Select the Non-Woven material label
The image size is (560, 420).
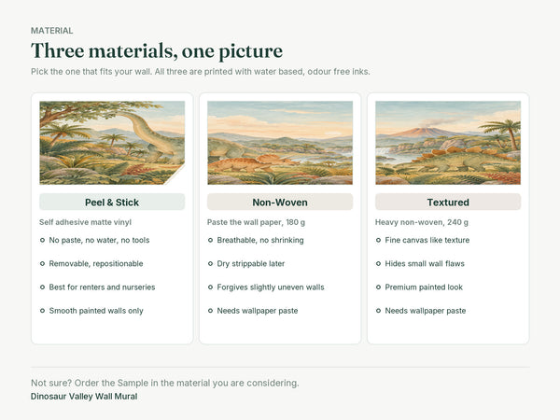[x=280, y=203]
